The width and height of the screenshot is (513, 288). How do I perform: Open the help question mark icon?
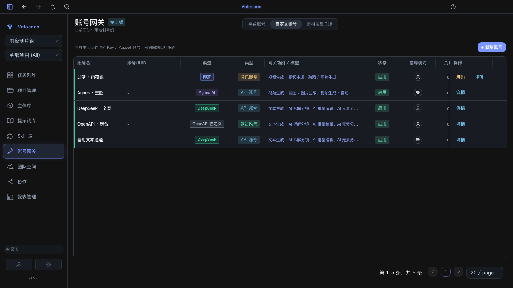click(453, 7)
